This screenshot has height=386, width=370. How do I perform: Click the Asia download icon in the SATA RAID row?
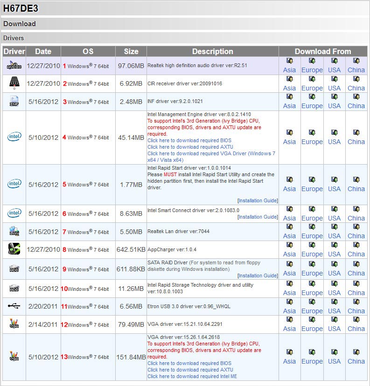289,264
